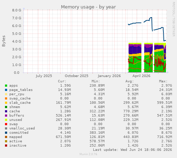Click the 'July 2025' axis label

(x=44, y=76)
